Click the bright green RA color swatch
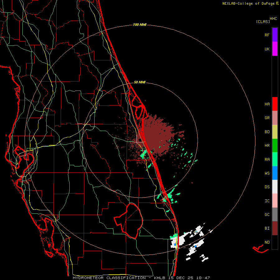Viewport: 280px width, 280px height. 275,159
